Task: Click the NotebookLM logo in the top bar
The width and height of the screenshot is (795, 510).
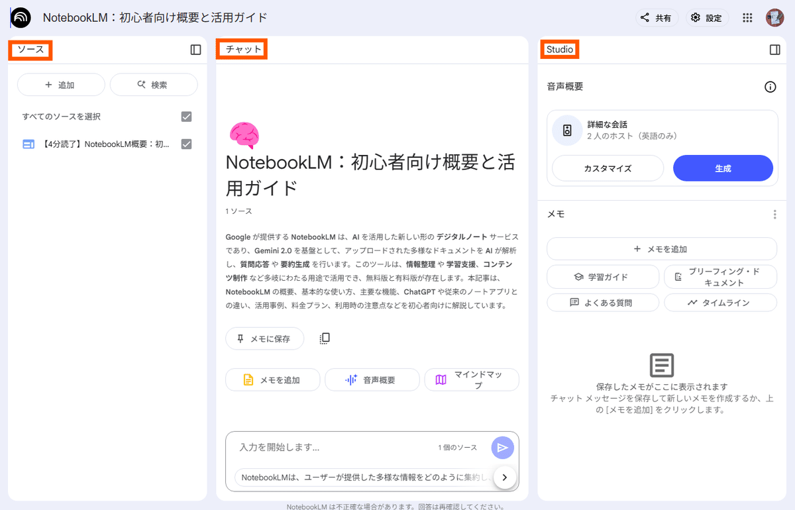Action: coord(20,18)
